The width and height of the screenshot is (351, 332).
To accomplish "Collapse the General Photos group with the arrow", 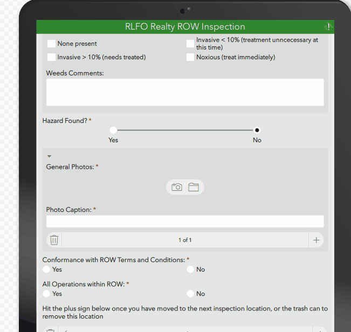I will click(x=49, y=156).
